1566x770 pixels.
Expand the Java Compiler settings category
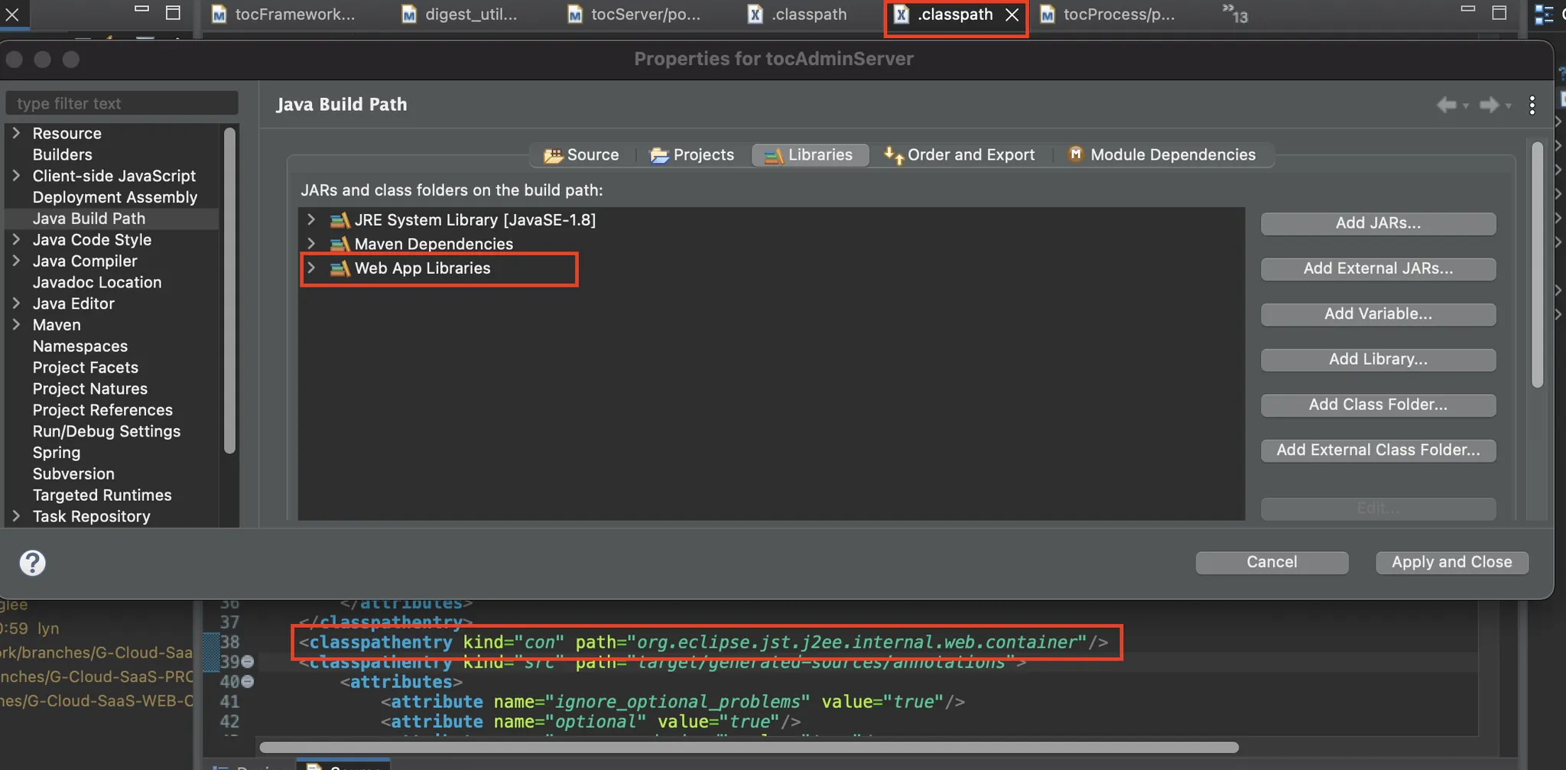click(16, 261)
